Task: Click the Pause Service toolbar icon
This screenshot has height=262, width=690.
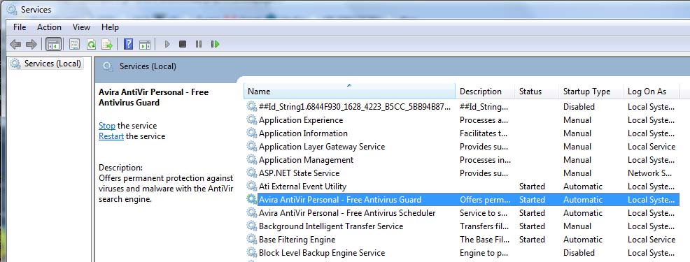Action: tap(199, 44)
